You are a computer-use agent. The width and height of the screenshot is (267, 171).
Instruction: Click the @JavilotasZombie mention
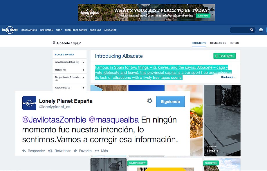coord(54,120)
